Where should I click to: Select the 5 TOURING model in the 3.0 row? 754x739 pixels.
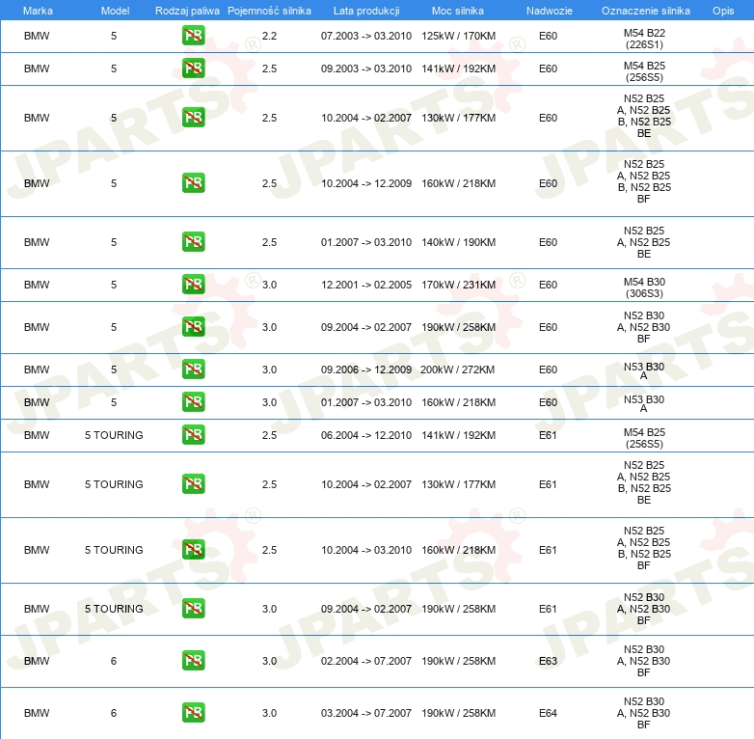pyautogui.click(x=114, y=609)
